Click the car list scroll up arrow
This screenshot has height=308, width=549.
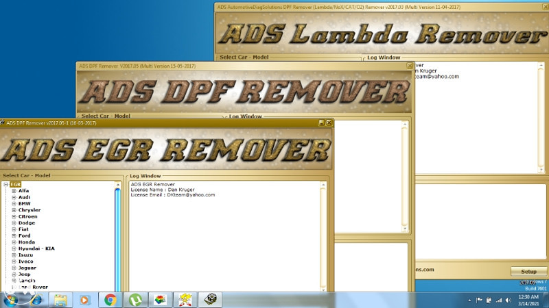[x=117, y=184]
